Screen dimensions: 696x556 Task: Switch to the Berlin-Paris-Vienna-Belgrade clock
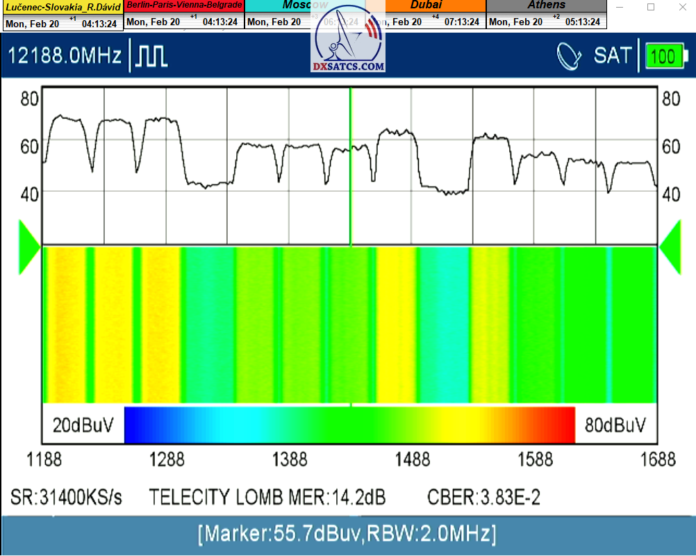(184, 5)
